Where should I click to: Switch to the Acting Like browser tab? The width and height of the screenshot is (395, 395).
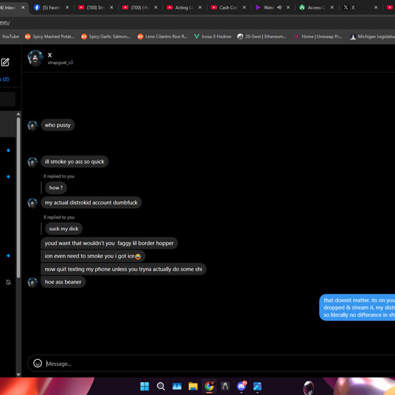pos(183,7)
